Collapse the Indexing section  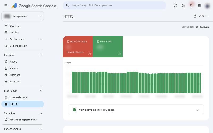[x=41, y=55]
